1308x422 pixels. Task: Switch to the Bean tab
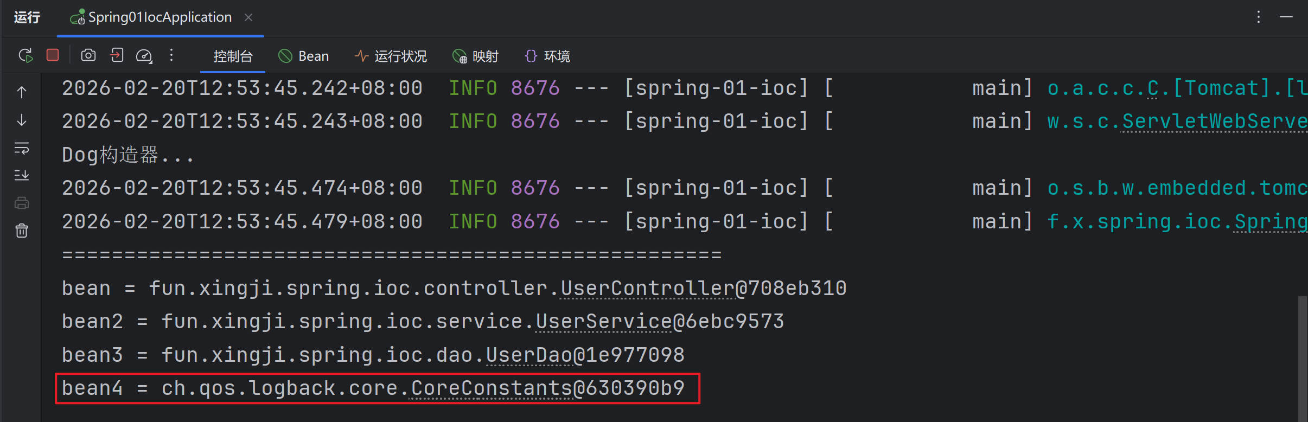coord(304,56)
